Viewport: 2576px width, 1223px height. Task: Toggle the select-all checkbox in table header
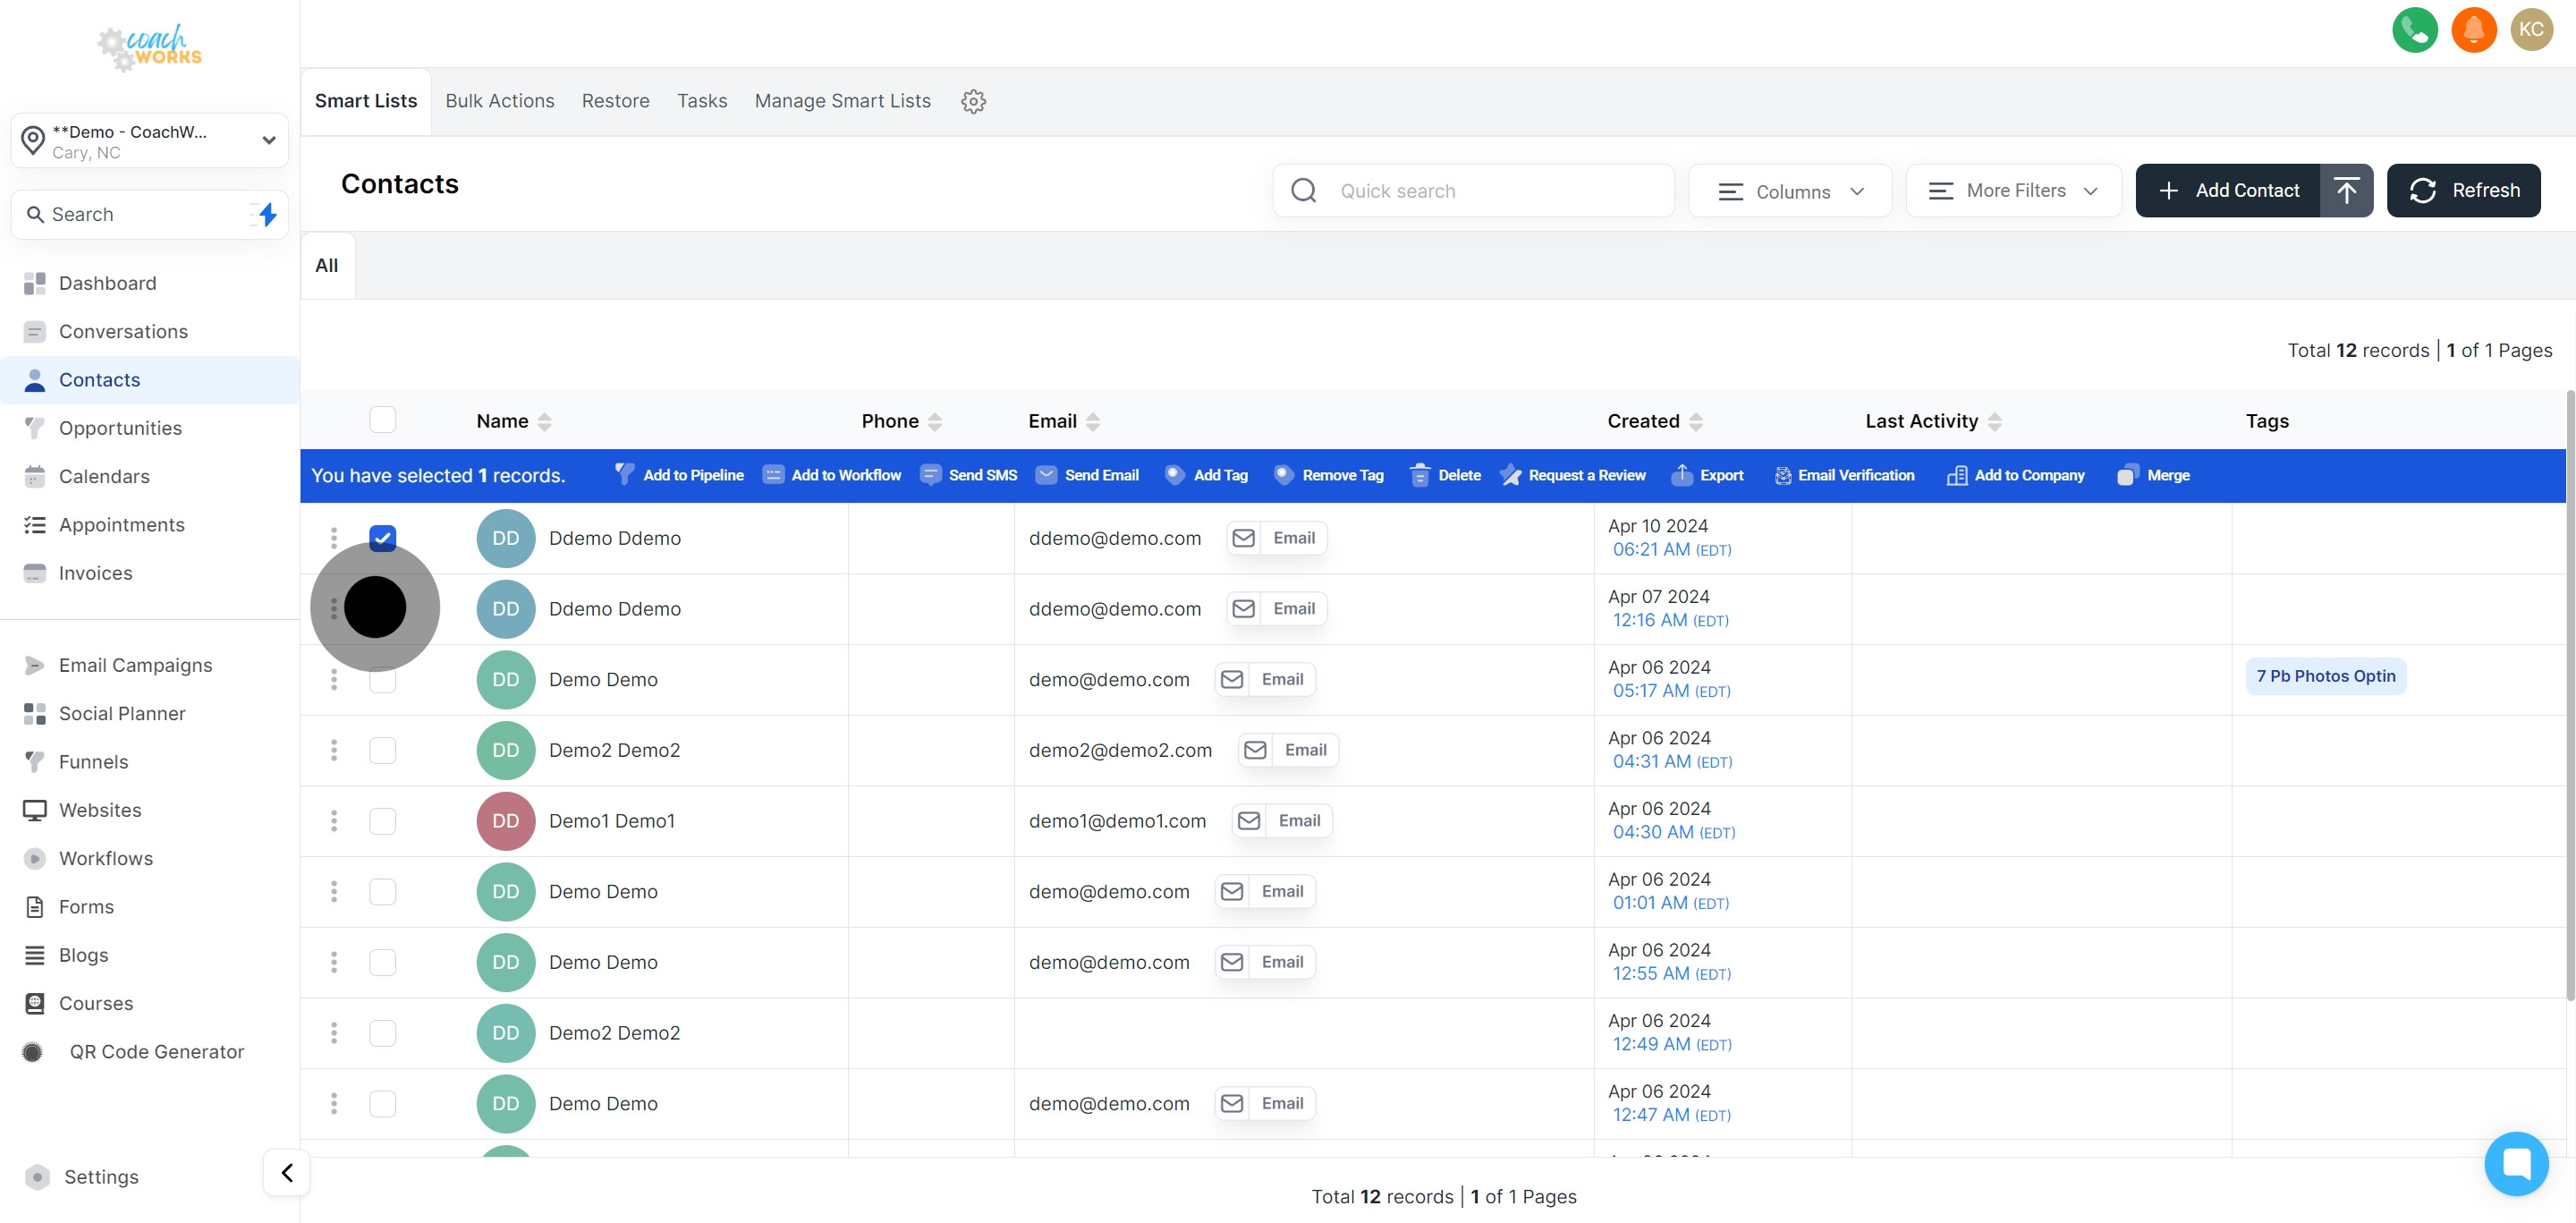(382, 420)
